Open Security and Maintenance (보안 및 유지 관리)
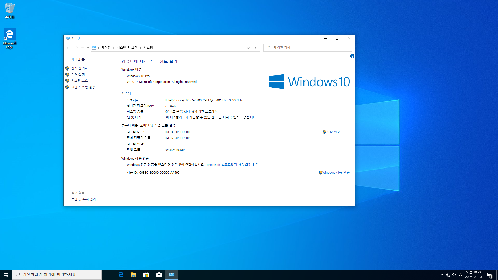Viewport: 498px width, 280px height. 83,199
